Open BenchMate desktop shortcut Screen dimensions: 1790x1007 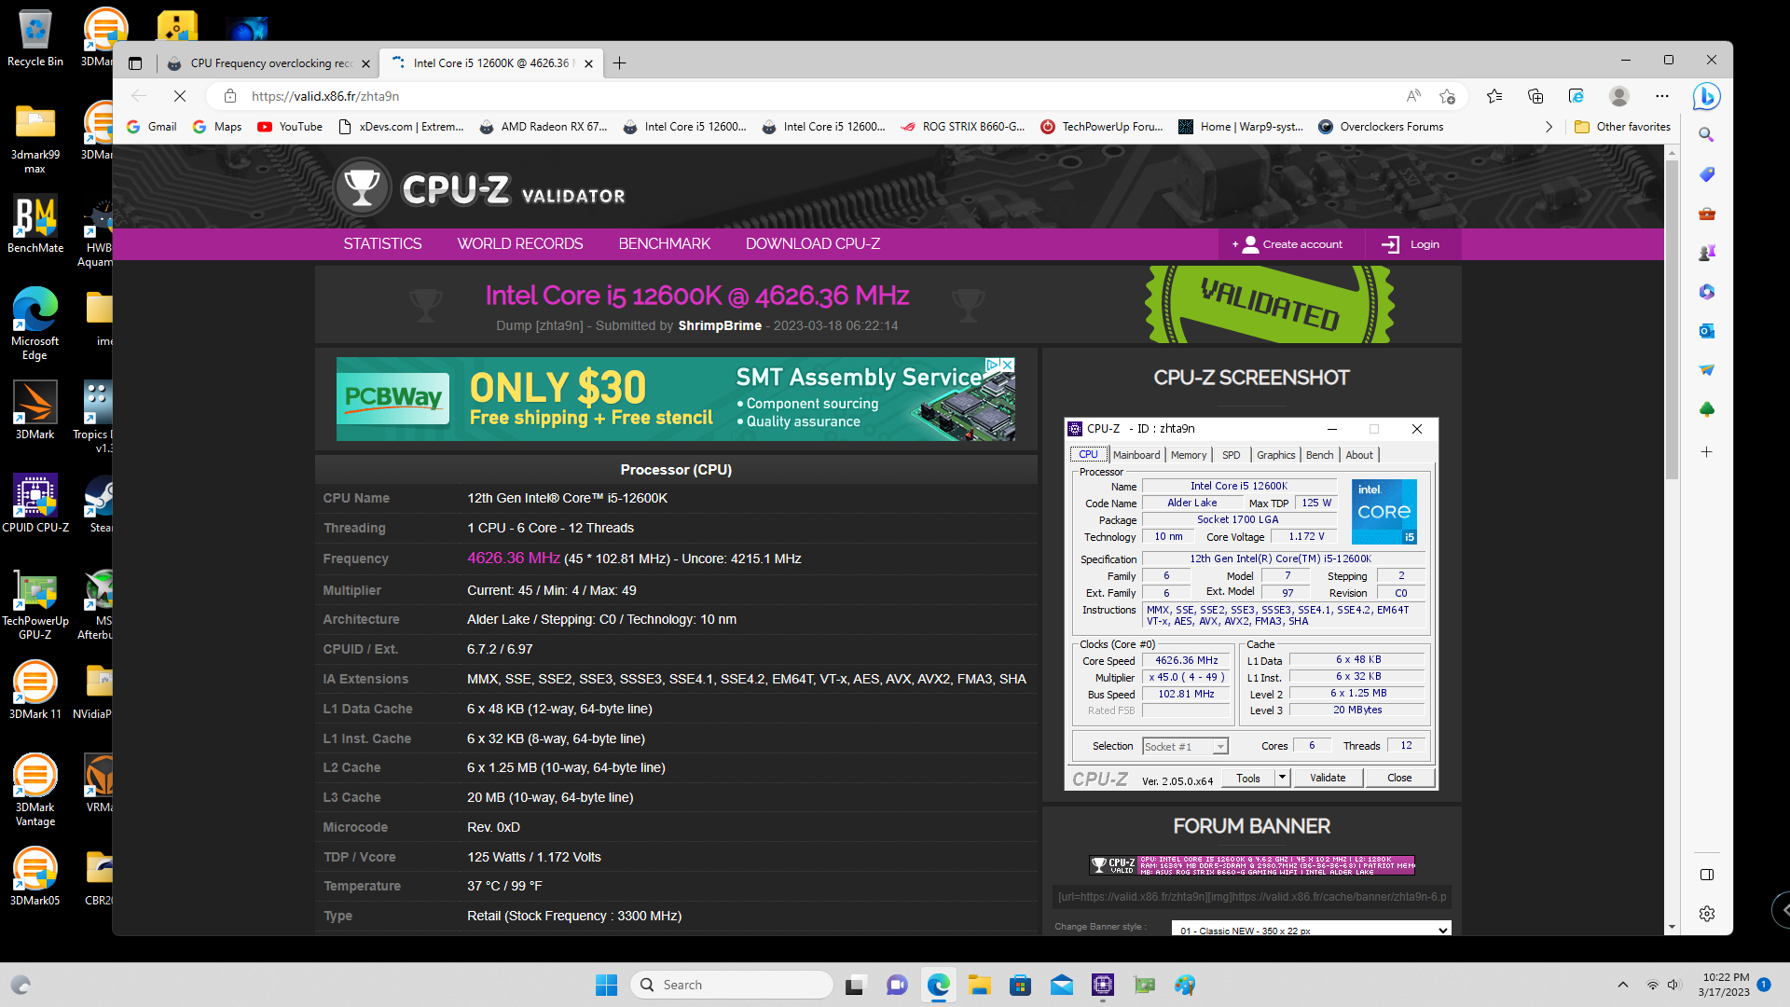(34, 225)
